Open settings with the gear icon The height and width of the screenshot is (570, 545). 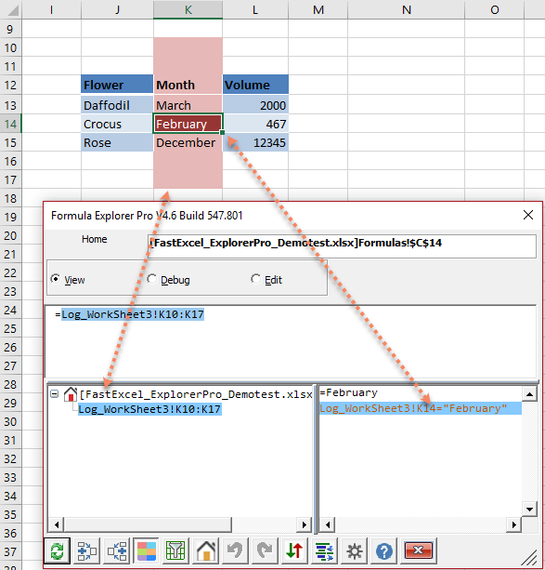[x=354, y=551]
